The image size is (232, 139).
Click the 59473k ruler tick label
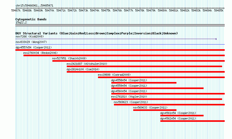tap(83, 10)
